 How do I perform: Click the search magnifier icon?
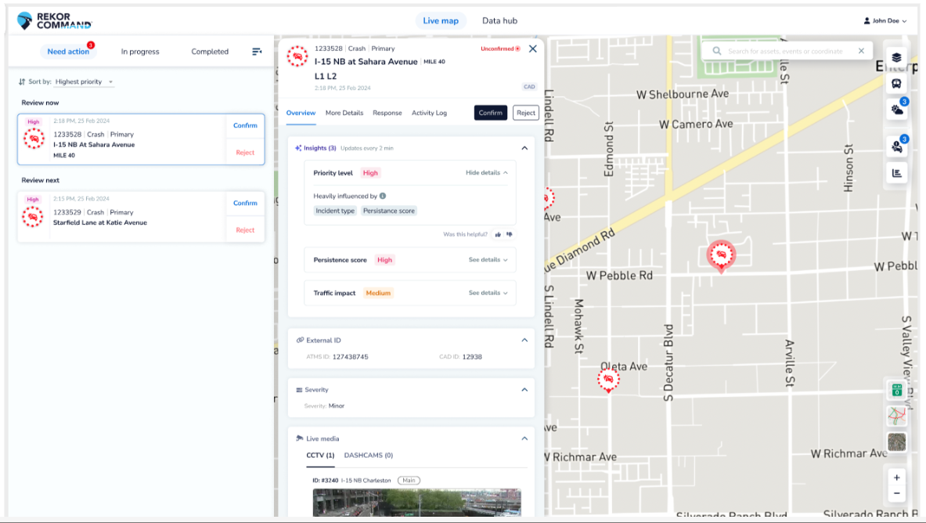(x=717, y=52)
